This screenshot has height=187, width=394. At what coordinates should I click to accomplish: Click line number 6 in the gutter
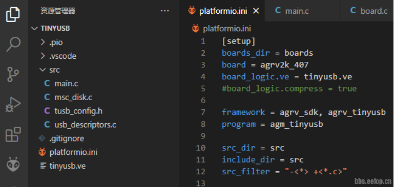(203, 101)
